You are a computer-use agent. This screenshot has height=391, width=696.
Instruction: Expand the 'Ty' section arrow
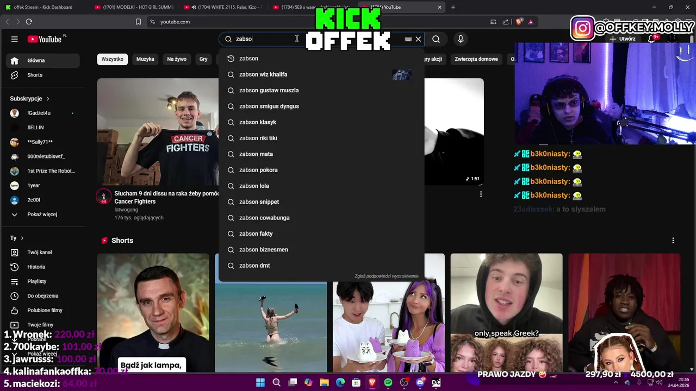(22, 238)
